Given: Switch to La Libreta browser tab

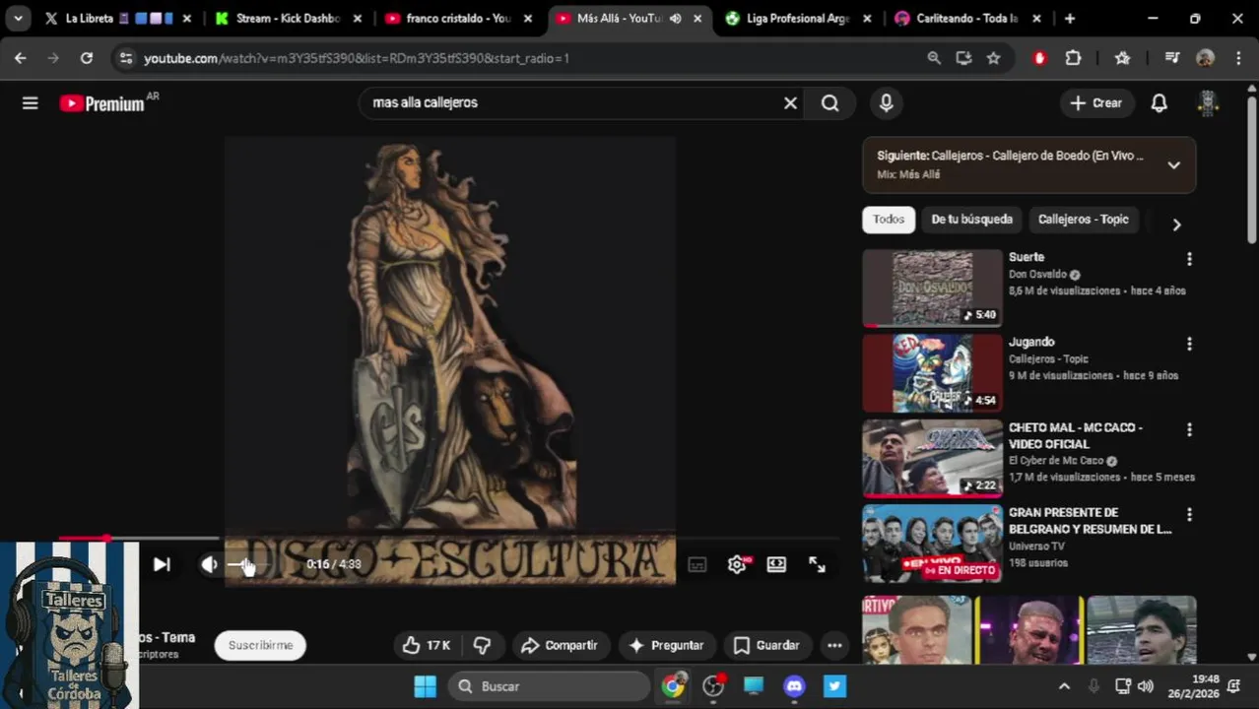Looking at the screenshot, I should (x=116, y=18).
